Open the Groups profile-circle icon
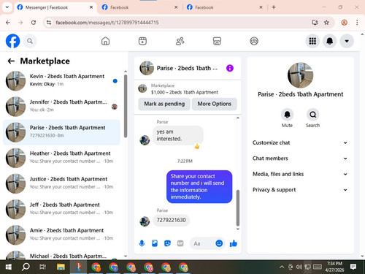 pyautogui.click(x=254, y=41)
